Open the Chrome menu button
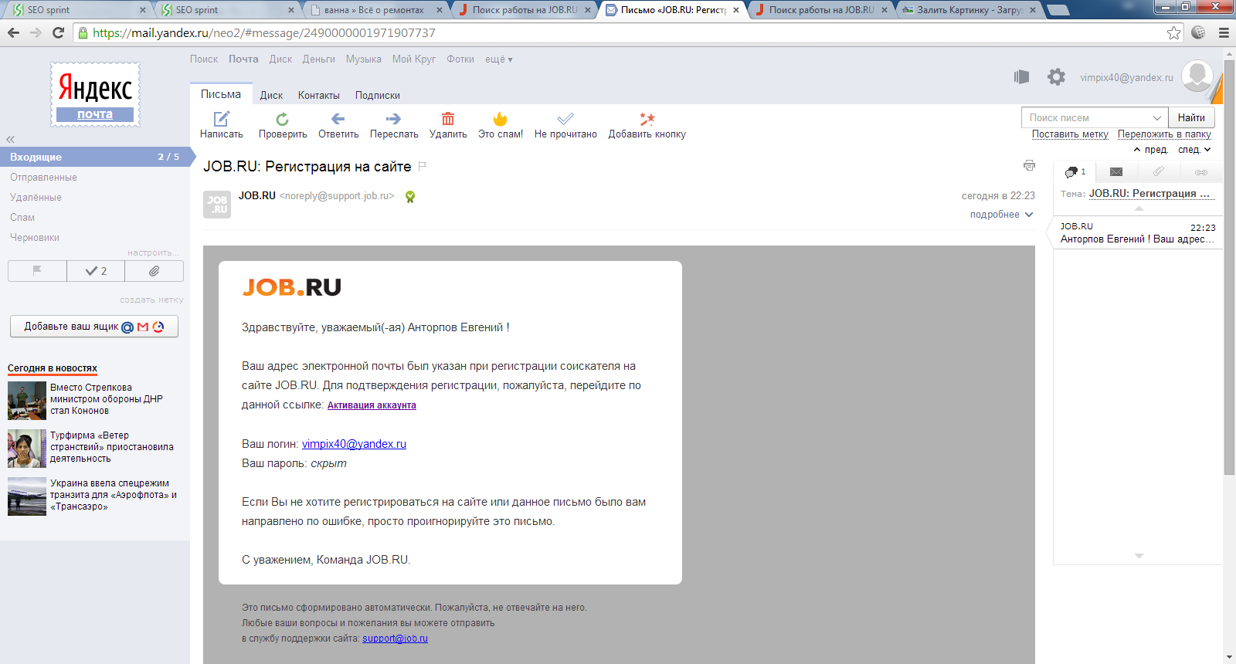The image size is (1236, 664). [1224, 32]
